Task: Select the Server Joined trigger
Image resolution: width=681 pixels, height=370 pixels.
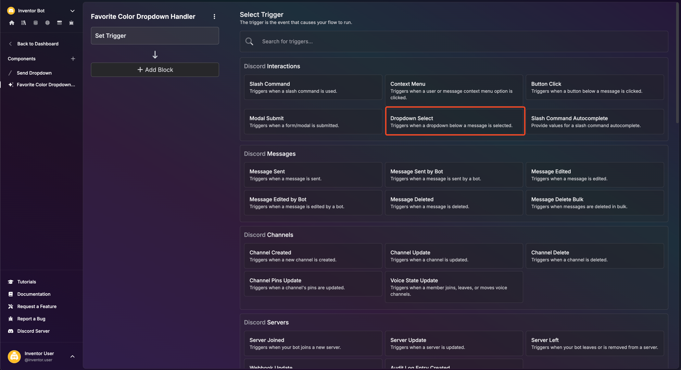Action: (313, 343)
